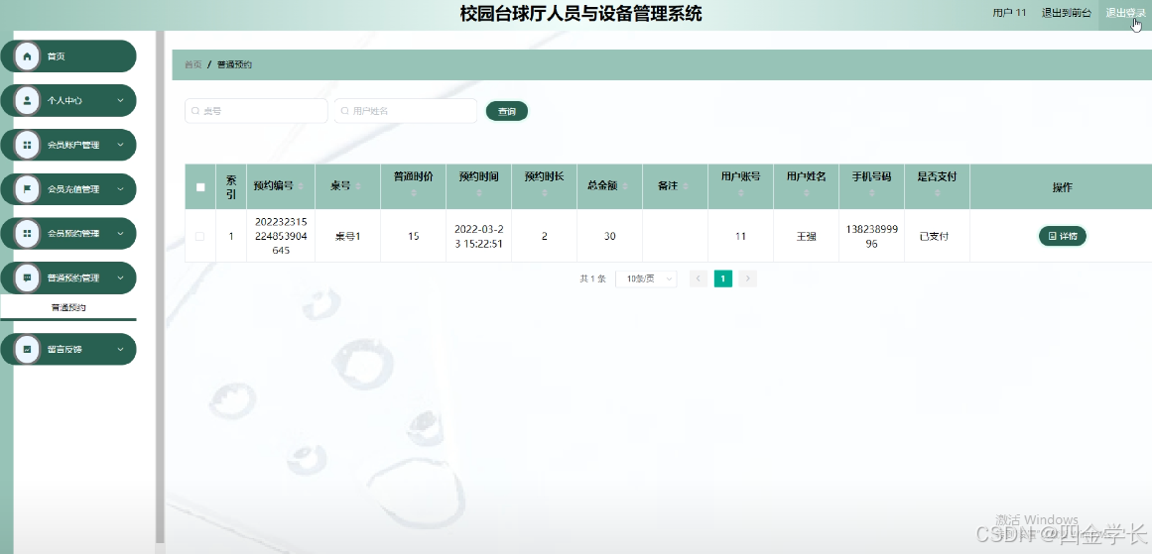Click the 王强 name cell
Viewport: 1152px width, 554px height.
click(806, 236)
